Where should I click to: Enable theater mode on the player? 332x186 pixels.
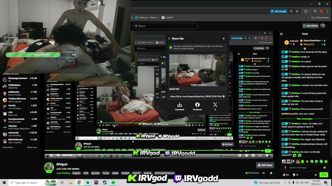pyautogui.click(x=253, y=155)
